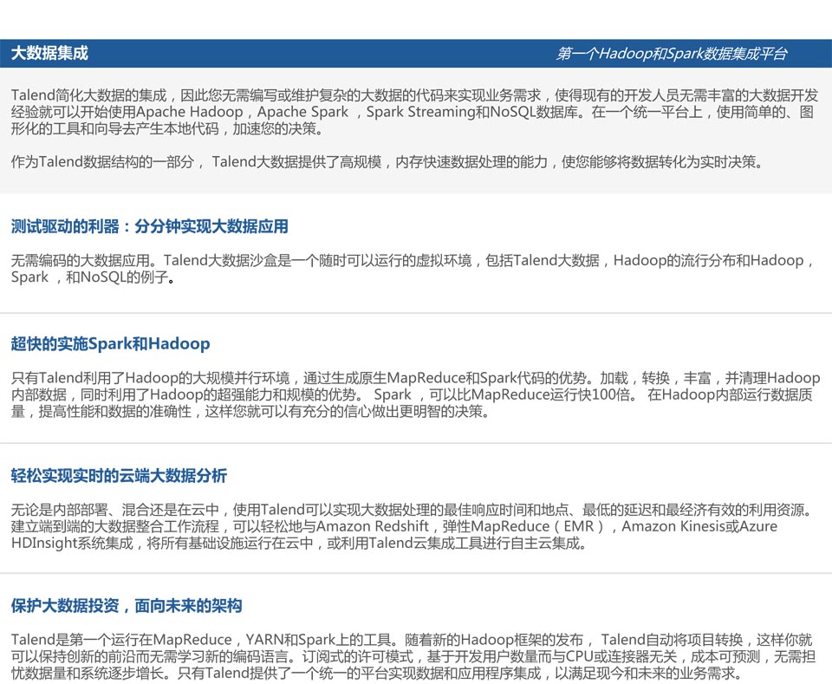Screen dimensions: 832x684
Task: Click heading 轻松实现实时的云端大数据分析
Action: pyautogui.click(x=119, y=475)
